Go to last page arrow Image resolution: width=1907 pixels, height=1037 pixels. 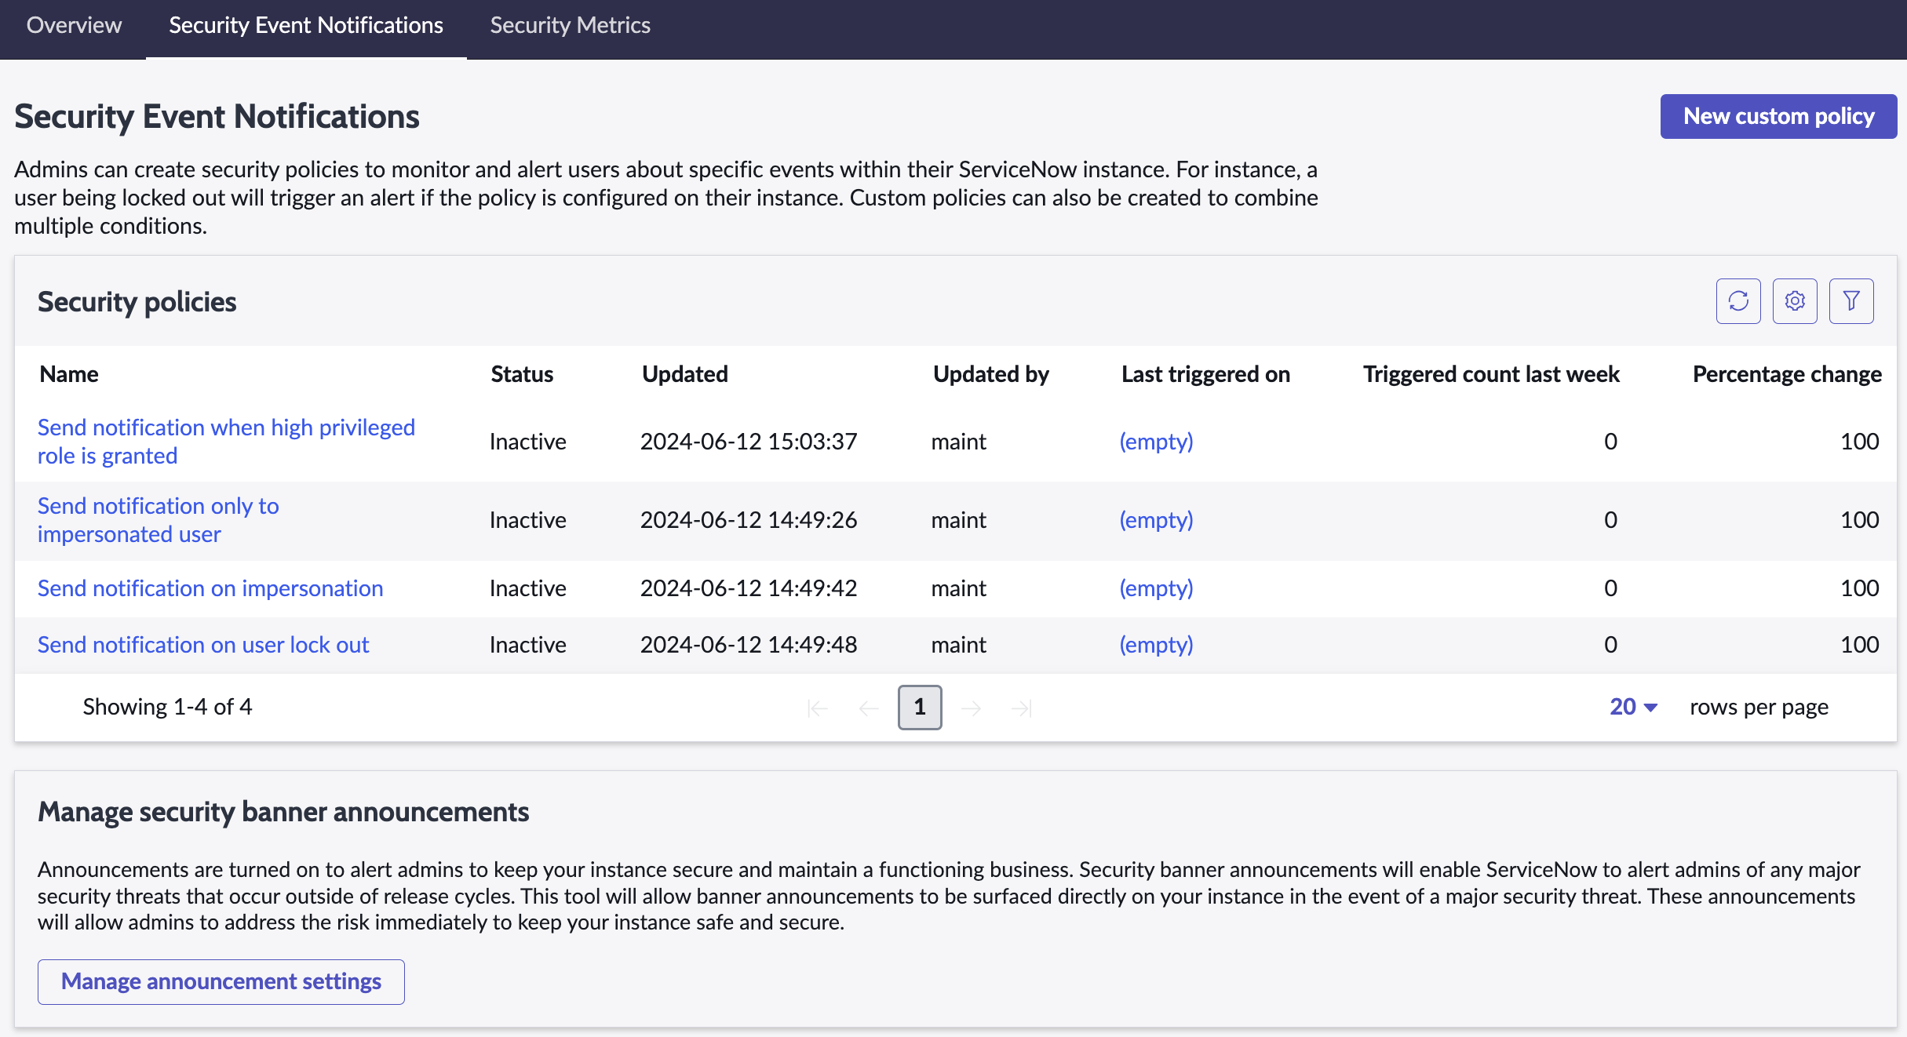(x=1022, y=708)
